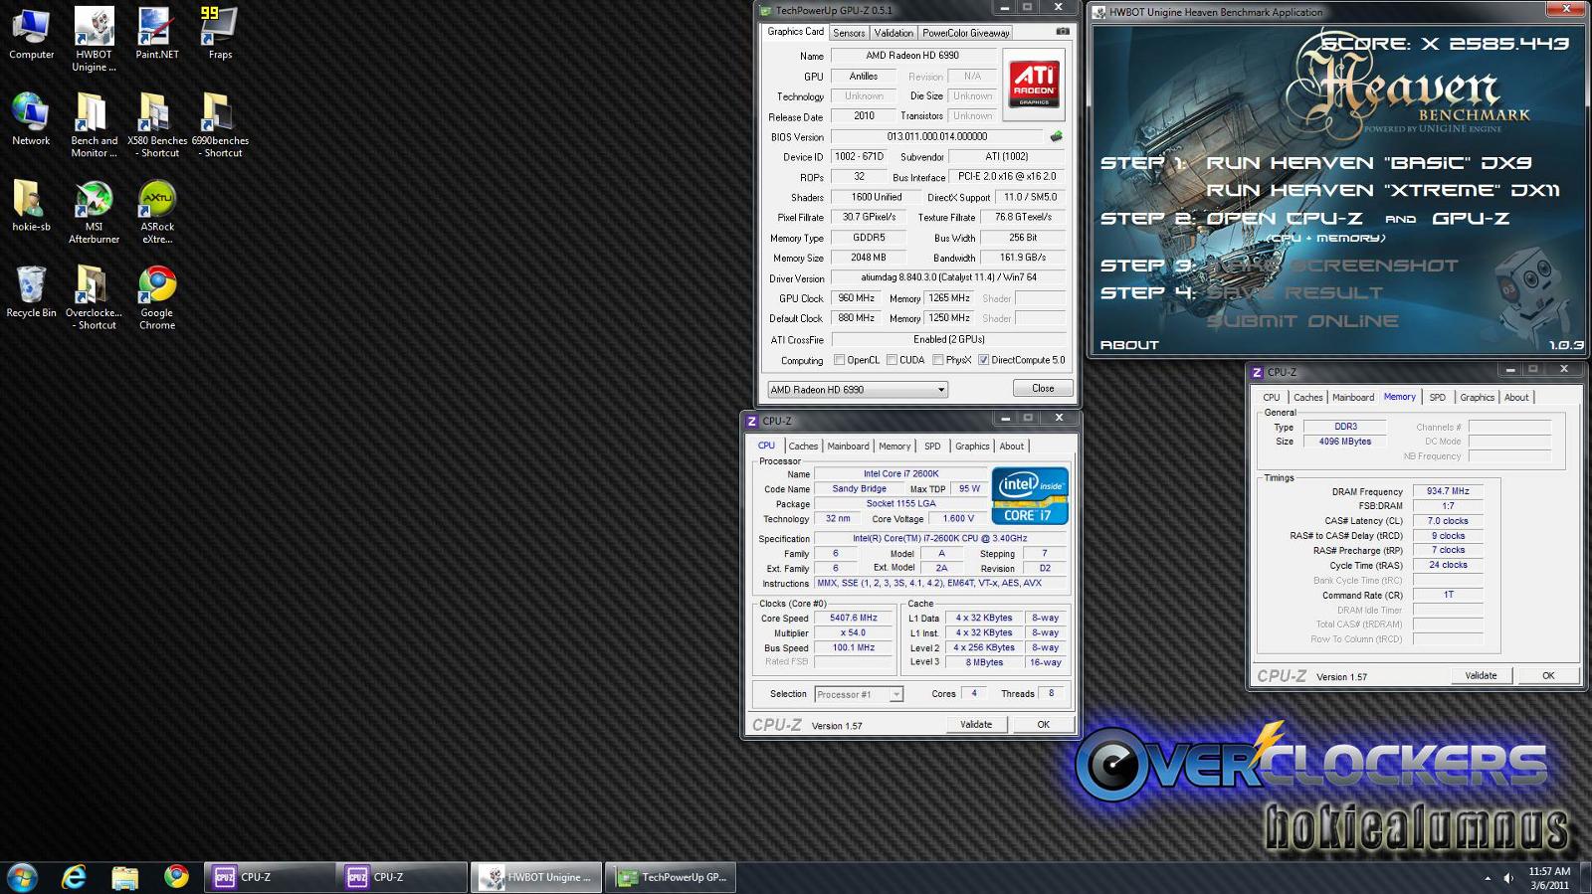The image size is (1592, 894).
Task: Open Caches tab in CPU-Z processor window
Action: (803, 447)
